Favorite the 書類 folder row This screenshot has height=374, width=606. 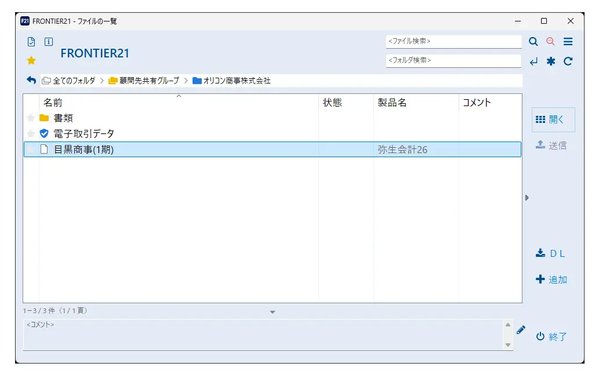(x=31, y=118)
